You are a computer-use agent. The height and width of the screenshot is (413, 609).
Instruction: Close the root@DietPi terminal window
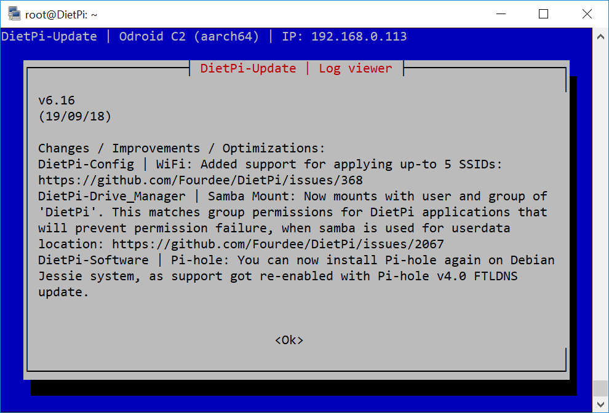(587, 14)
